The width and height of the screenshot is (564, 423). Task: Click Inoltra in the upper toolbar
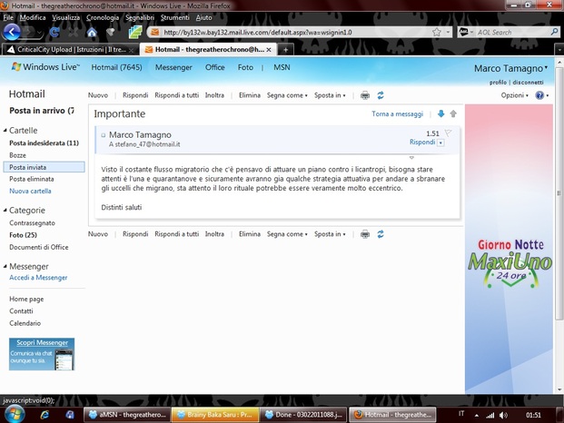pos(214,95)
